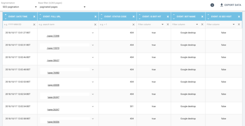Viewport: 245px width, 126px height.
Task: Remove the Event: Bot Name column
Action: (x=202, y=17)
